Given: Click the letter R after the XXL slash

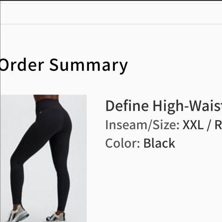Looking at the screenshot, I should (x=218, y=125).
